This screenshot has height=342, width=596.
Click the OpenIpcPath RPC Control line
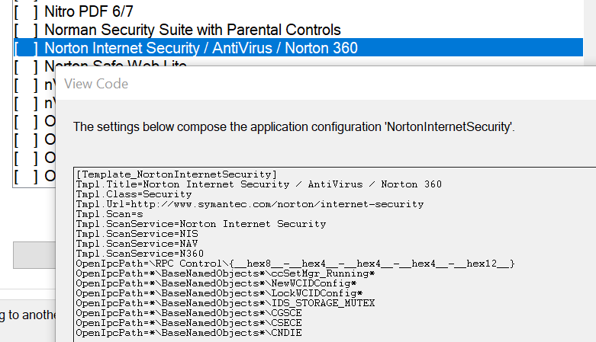click(x=295, y=263)
